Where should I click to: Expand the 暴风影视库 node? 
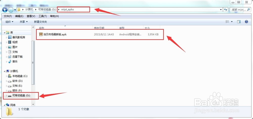(7, 37)
